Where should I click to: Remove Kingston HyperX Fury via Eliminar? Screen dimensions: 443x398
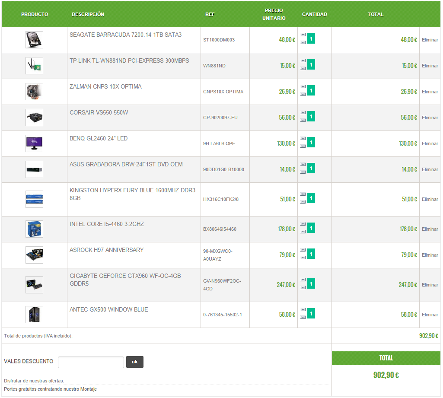coord(430,200)
